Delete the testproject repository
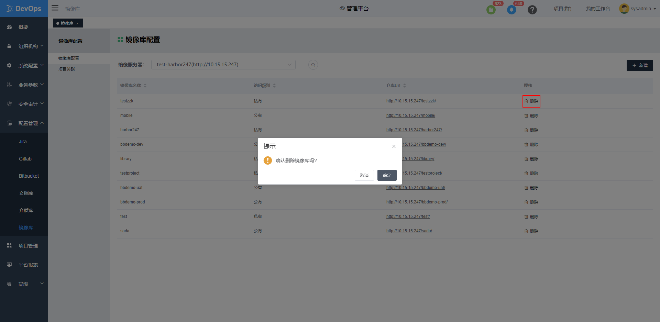Image resolution: width=660 pixels, height=322 pixels. [531, 174]
